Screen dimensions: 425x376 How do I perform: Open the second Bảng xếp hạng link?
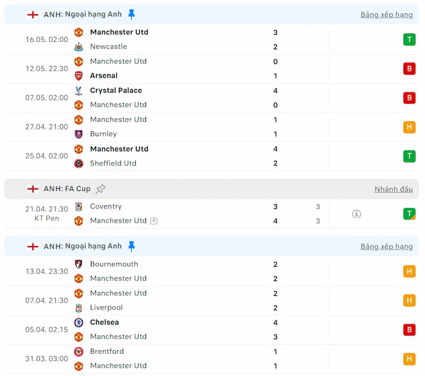(x=386, y=247)
